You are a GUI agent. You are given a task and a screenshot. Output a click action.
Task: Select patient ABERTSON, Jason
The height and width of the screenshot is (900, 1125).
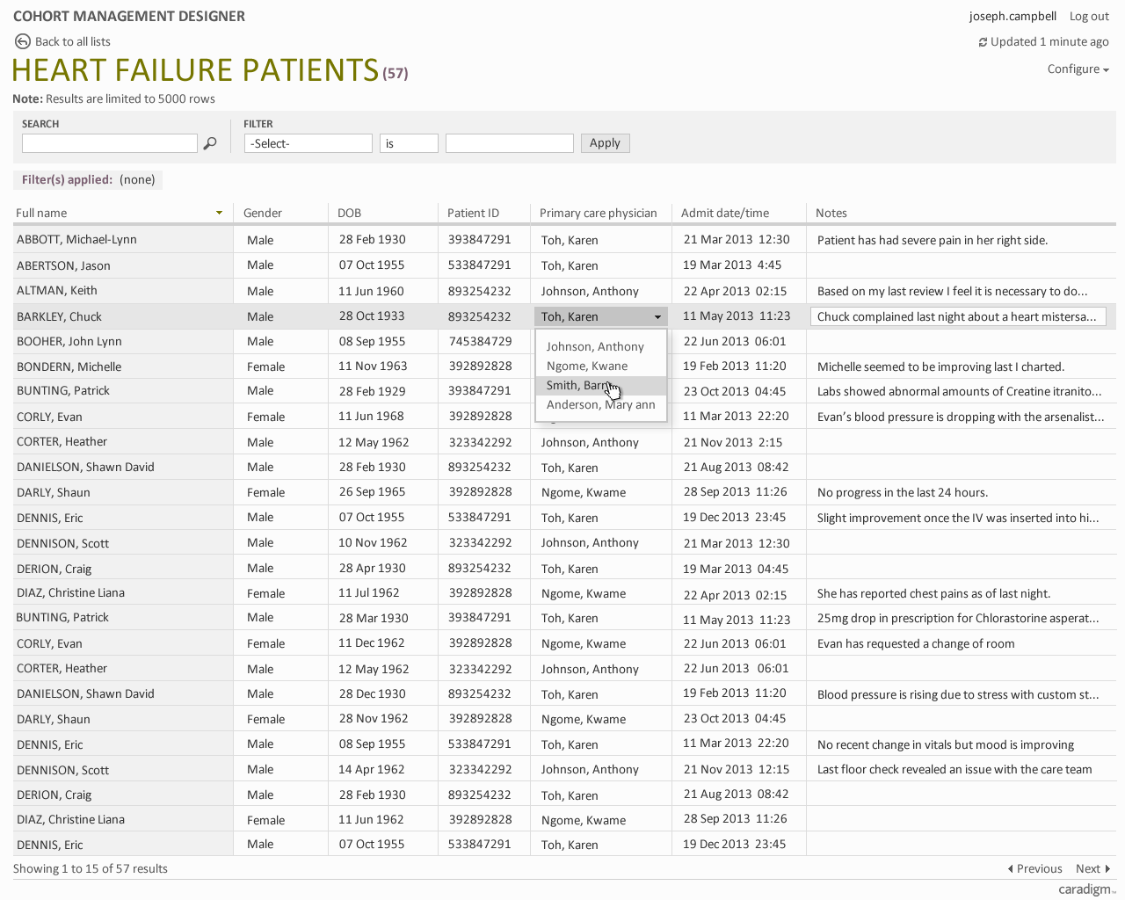click(63, 265)
